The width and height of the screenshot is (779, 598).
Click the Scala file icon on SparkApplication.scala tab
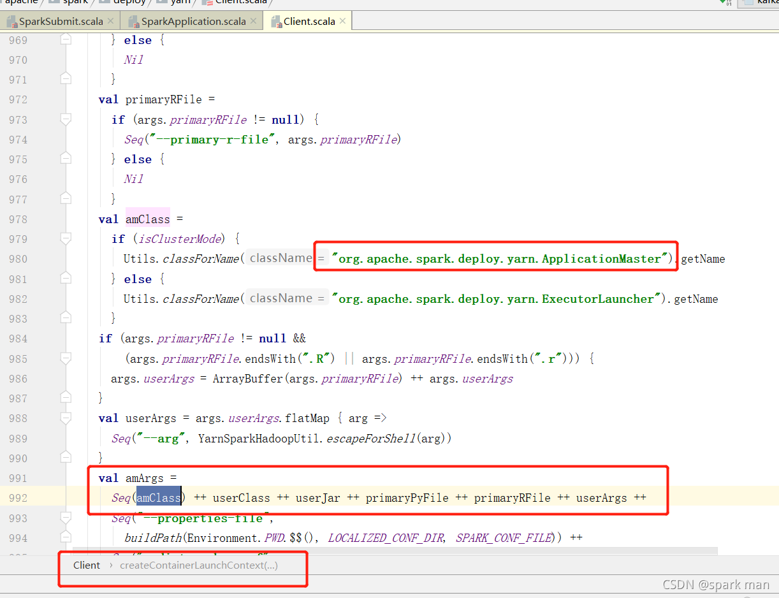tap(134, 22)
